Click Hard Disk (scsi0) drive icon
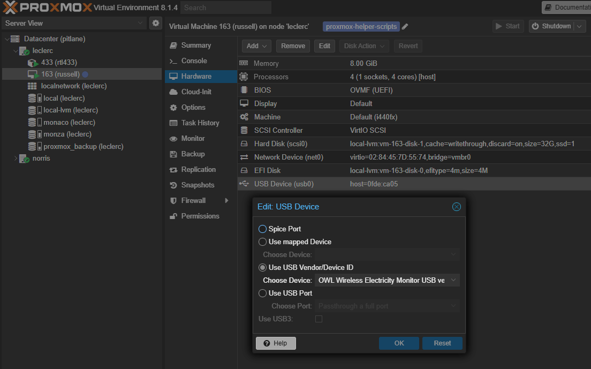 244,144
